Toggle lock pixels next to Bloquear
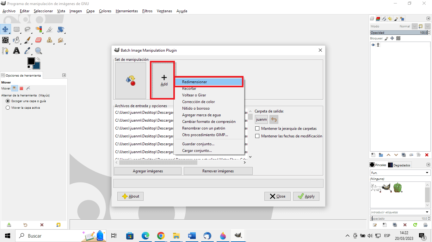432x242 pixels. point(386,38)
